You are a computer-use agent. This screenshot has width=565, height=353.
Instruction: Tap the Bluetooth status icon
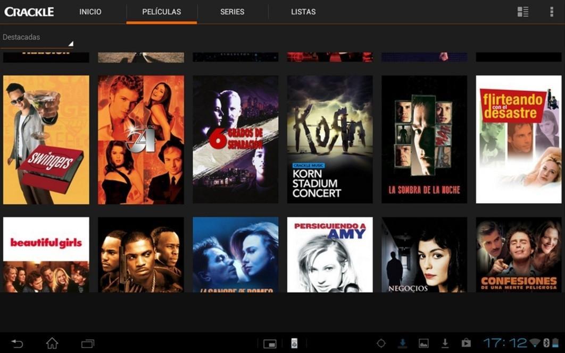(x=546, y=343)
